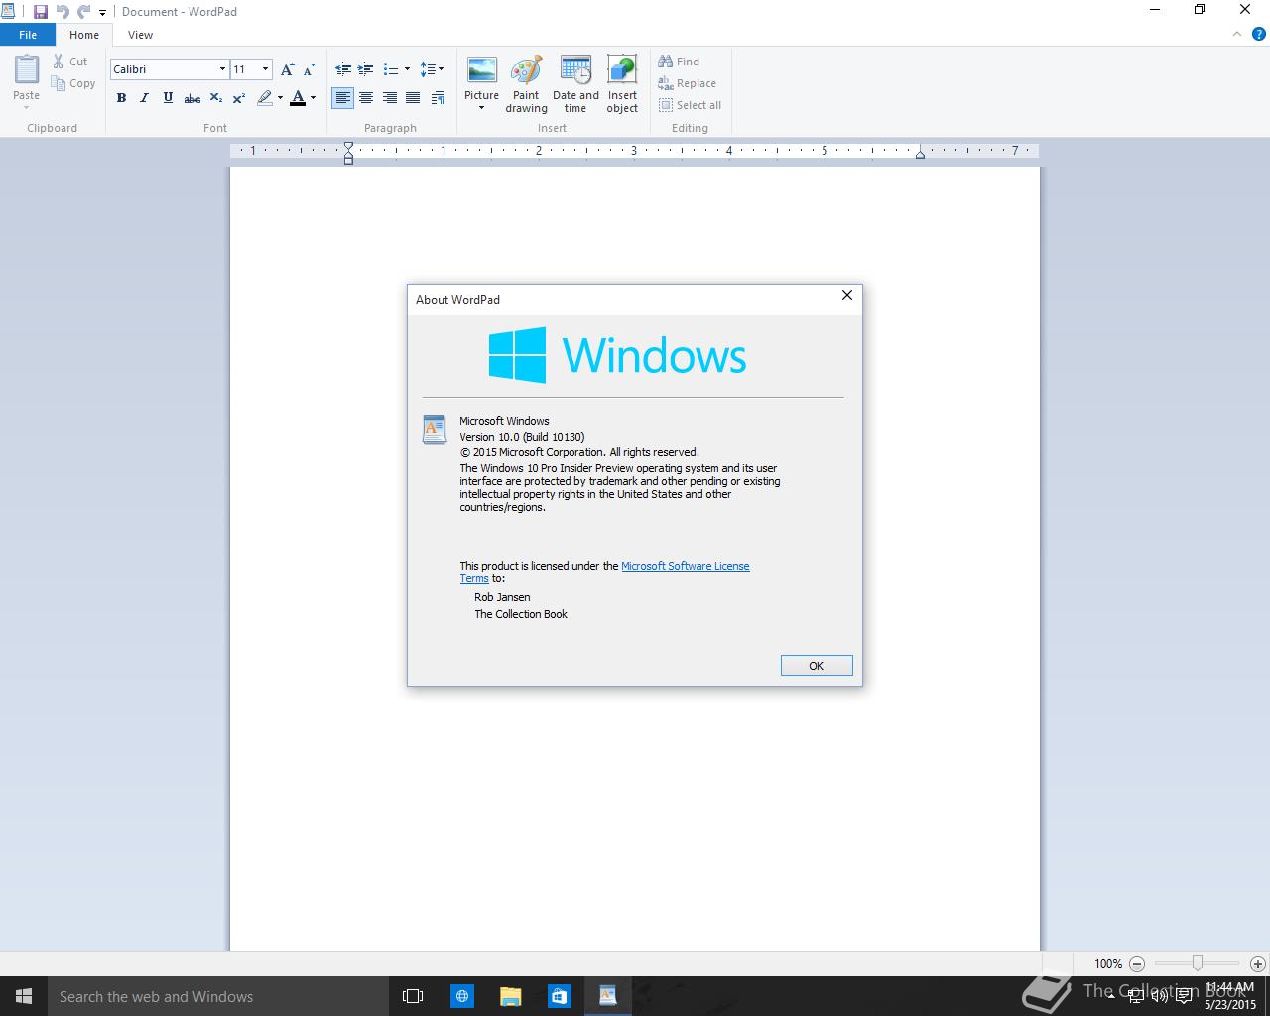Toggle Bold formatting
Screen dimensions: 1270x1016
[121, 98]
